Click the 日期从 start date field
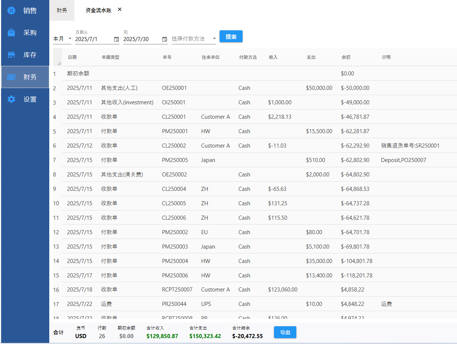This screenshot has width=457, height=344. click(x=93, y=39)
